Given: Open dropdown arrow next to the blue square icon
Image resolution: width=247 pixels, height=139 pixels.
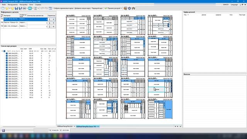Looking at the screenshot, I should click(32, 8).
